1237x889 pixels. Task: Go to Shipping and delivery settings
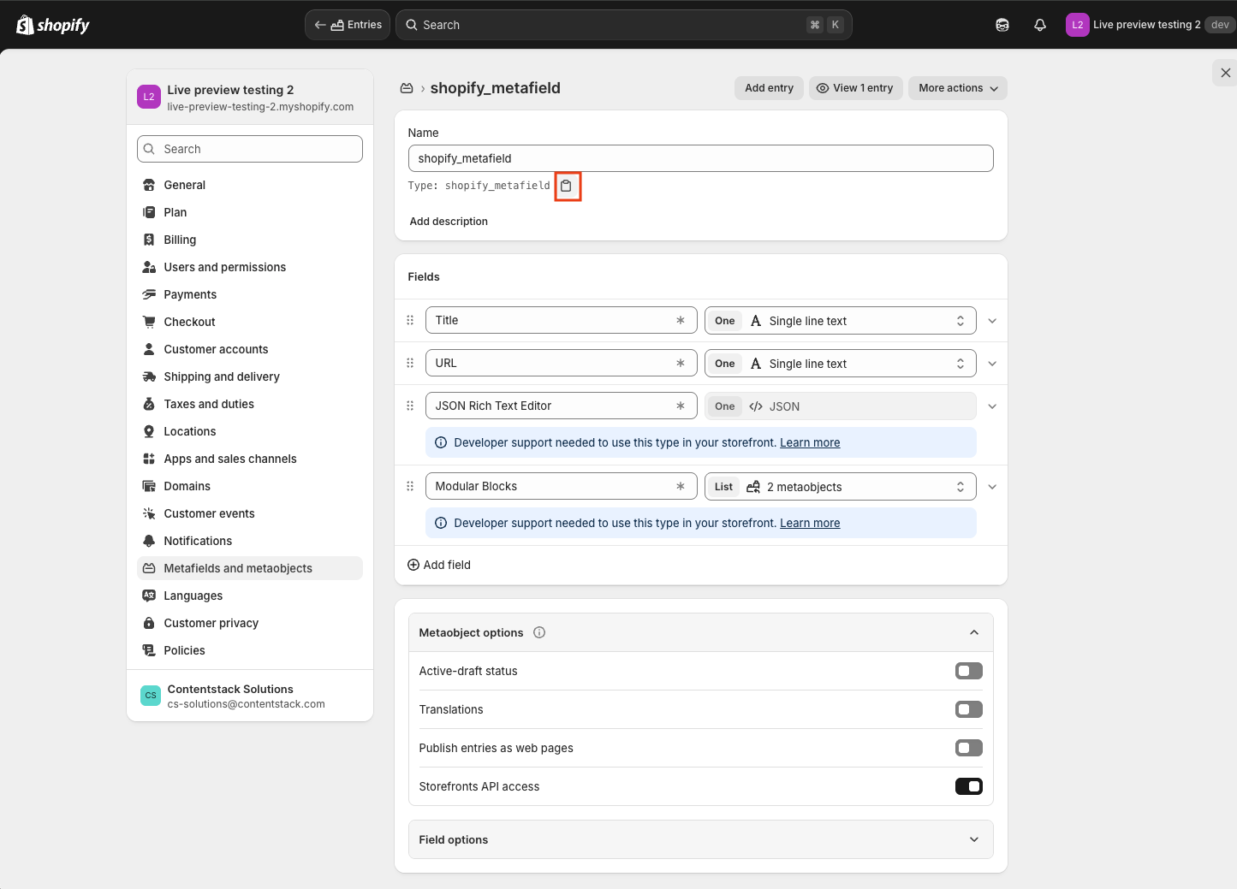point(222,376)
